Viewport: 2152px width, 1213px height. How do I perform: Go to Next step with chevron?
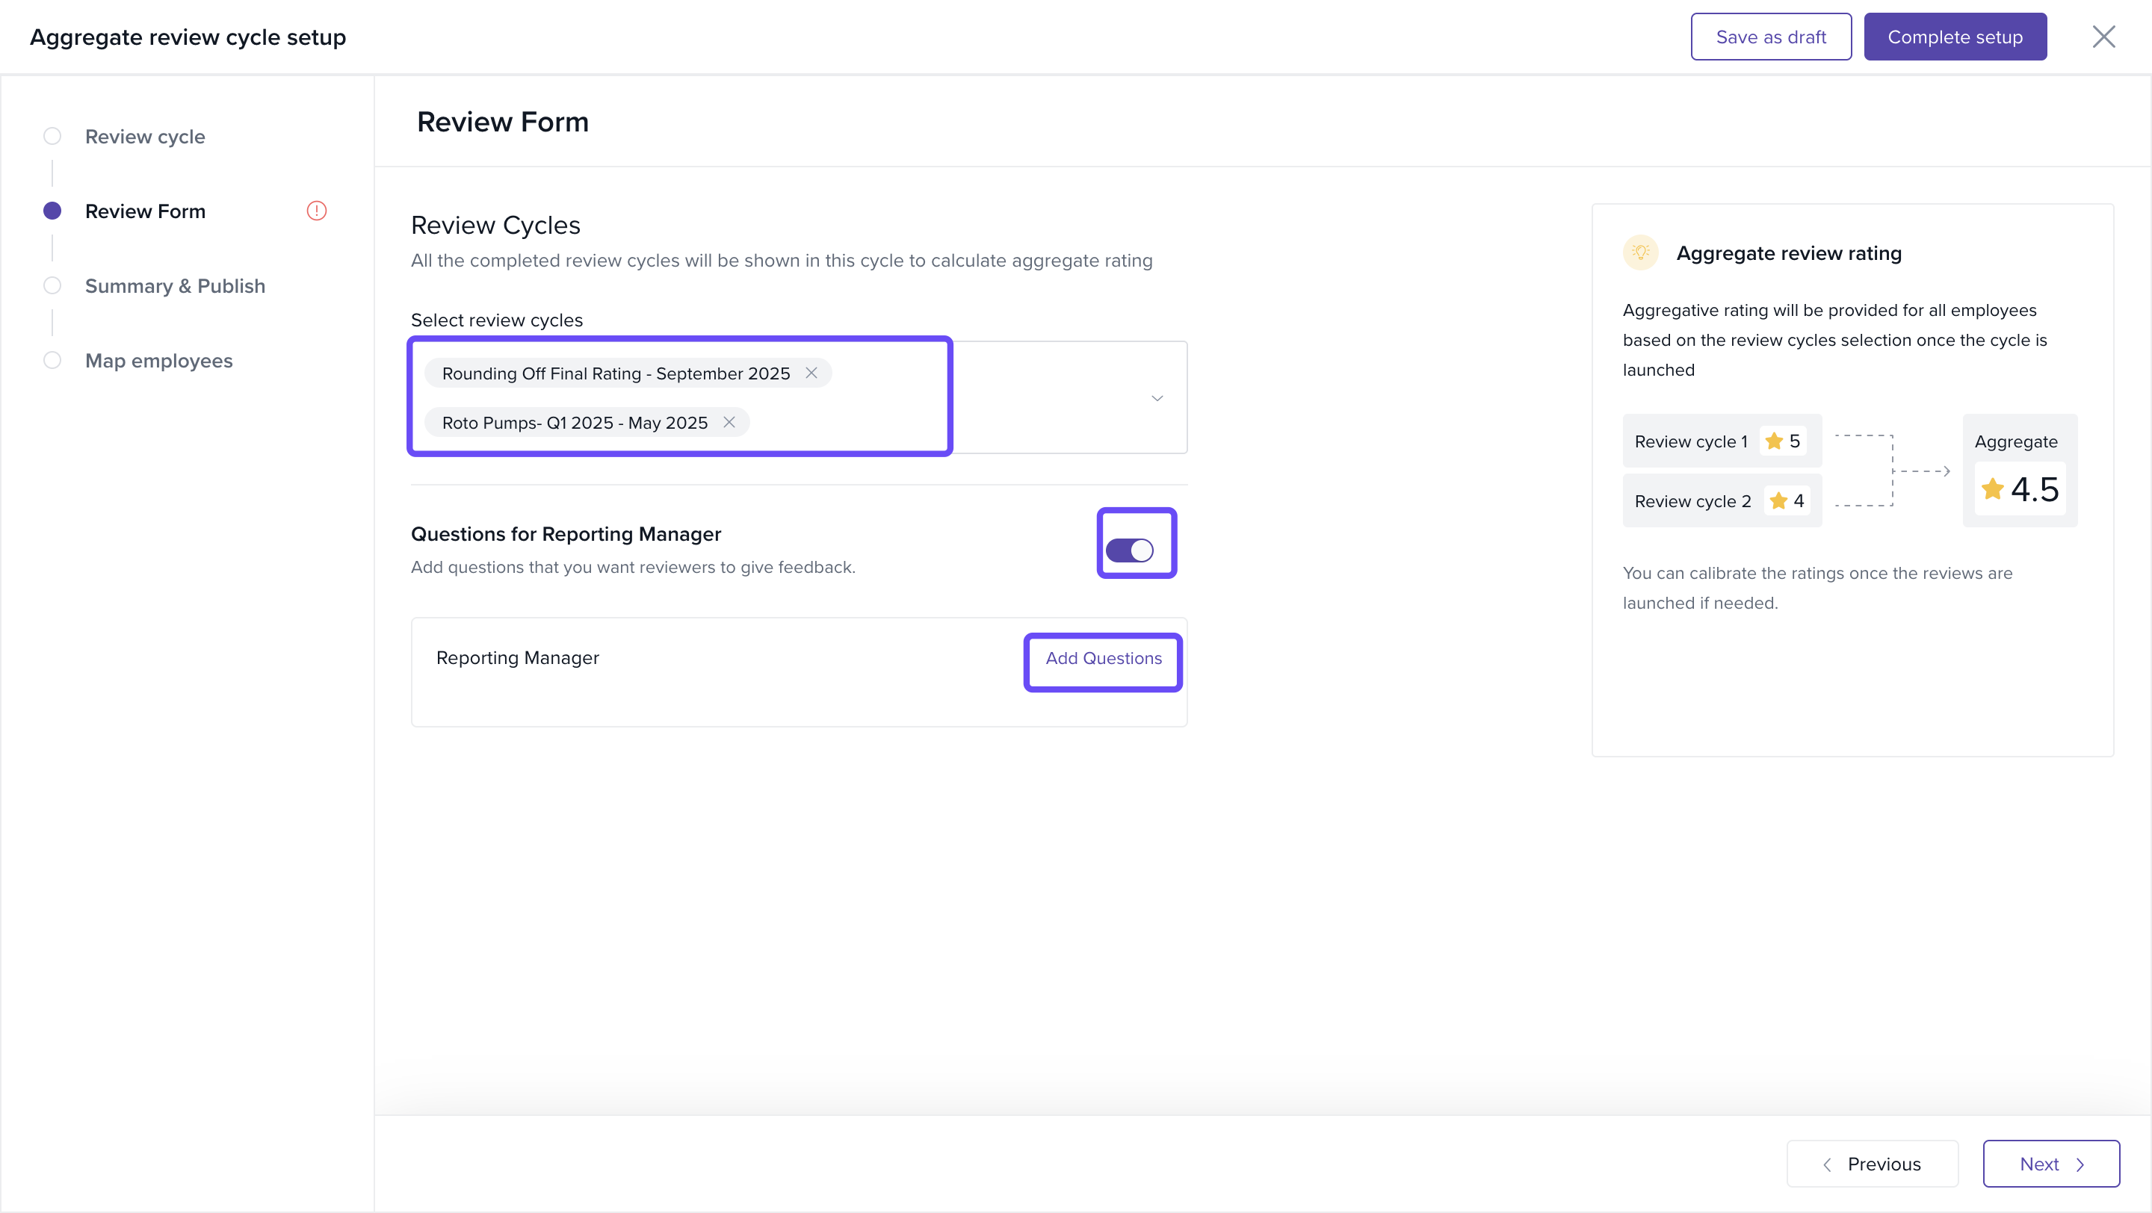coord(2050,1164)
